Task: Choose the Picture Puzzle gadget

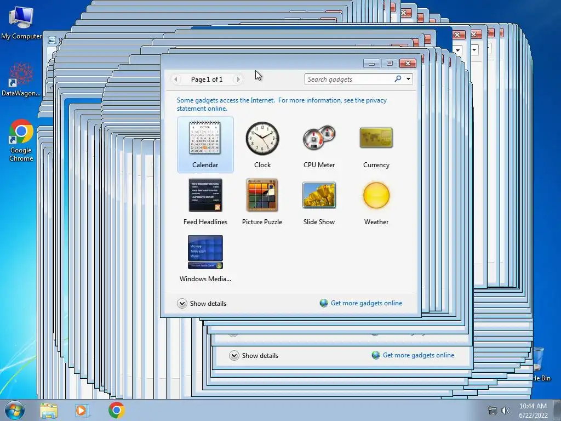Action: click(x=262, y=202)
